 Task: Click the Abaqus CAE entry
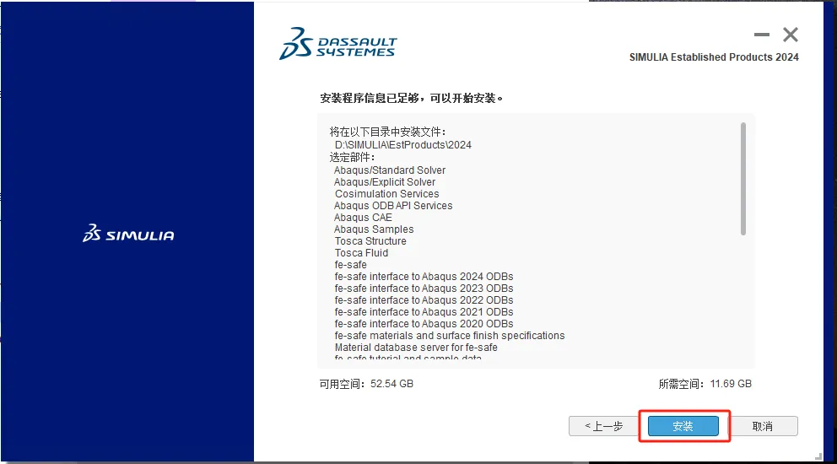coord(363,218)
